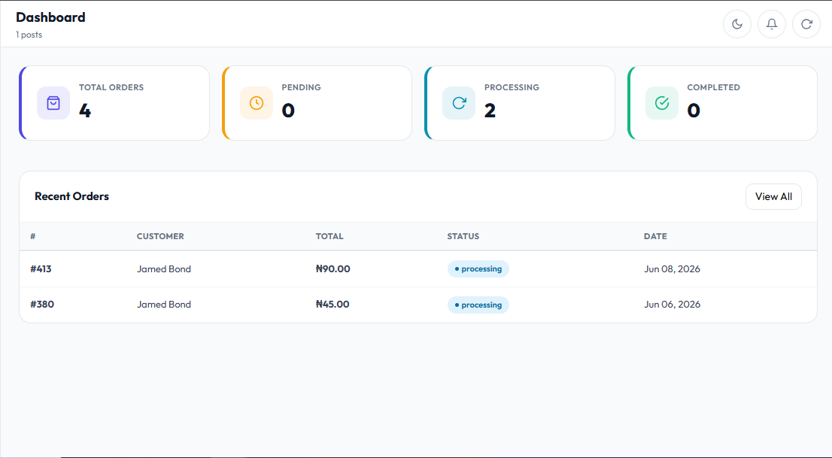The width and height of the screenshot is (832, 458).
Task: Click the ₦45.00 total amount
Action: (x=332, y=305)
